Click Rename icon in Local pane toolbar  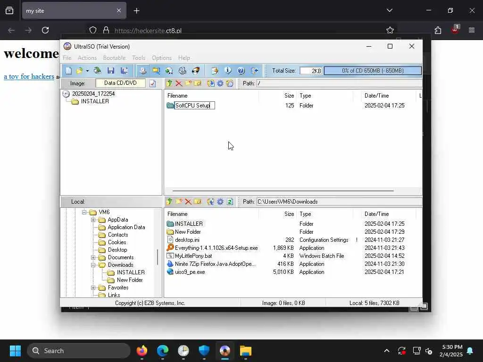[198, 202]
